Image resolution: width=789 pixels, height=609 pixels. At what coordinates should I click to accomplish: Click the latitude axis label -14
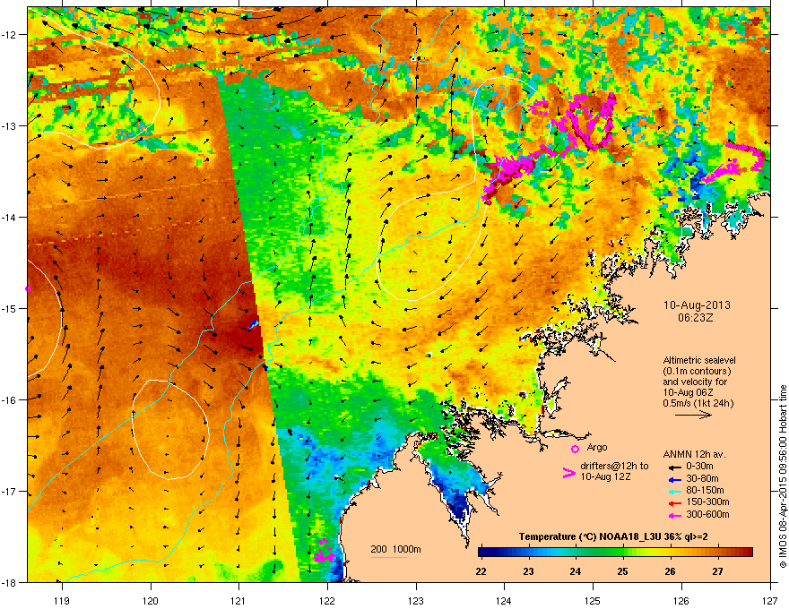[9, 217]
